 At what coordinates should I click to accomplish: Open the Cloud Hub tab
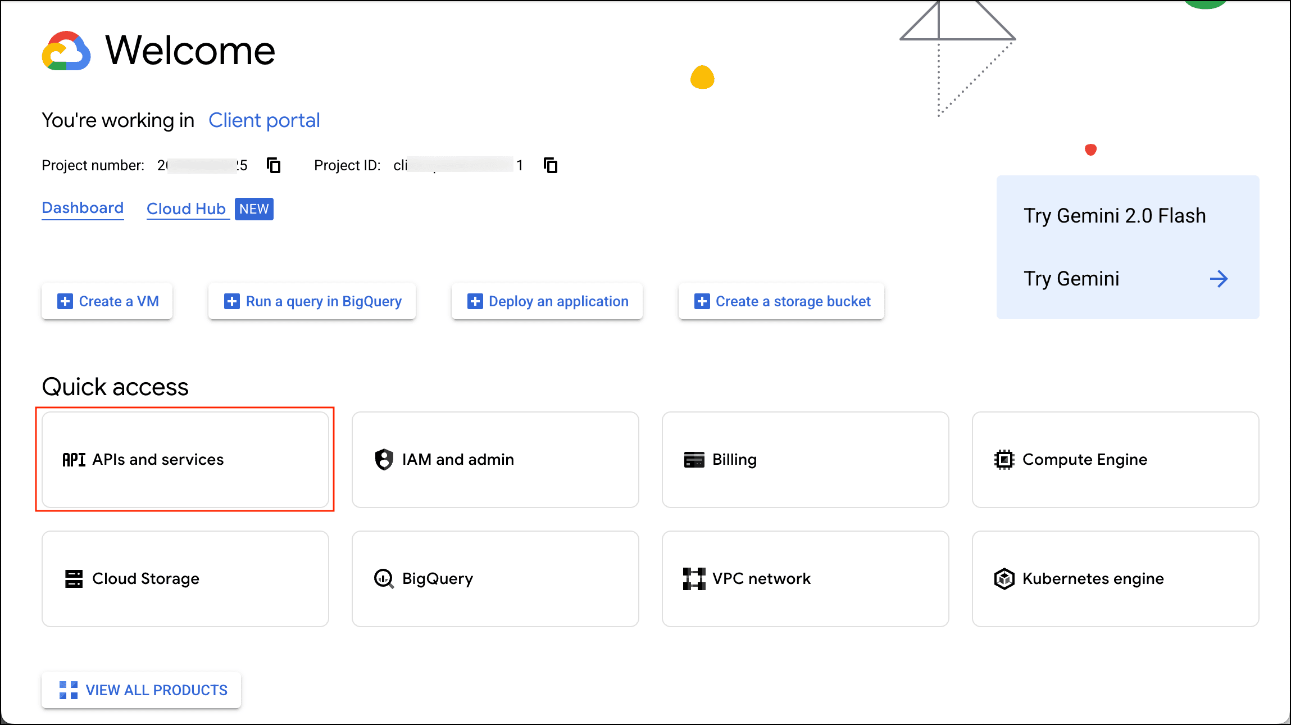click(187, 209)
